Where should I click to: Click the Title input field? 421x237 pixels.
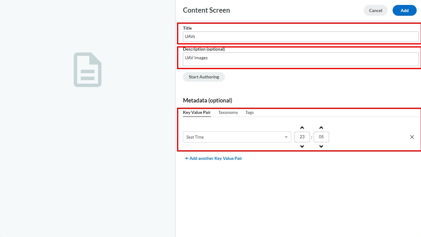301,36
